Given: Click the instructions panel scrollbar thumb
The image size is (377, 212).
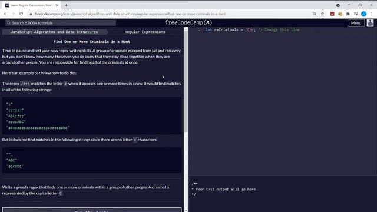Looking at the screenshot, I should point(186,82).
